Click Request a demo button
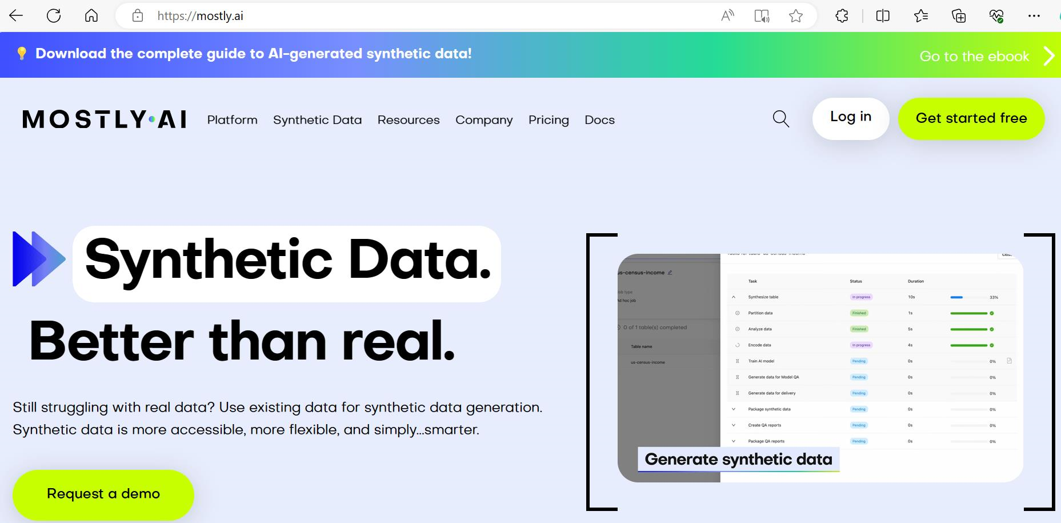 click(x=103, y=494)
